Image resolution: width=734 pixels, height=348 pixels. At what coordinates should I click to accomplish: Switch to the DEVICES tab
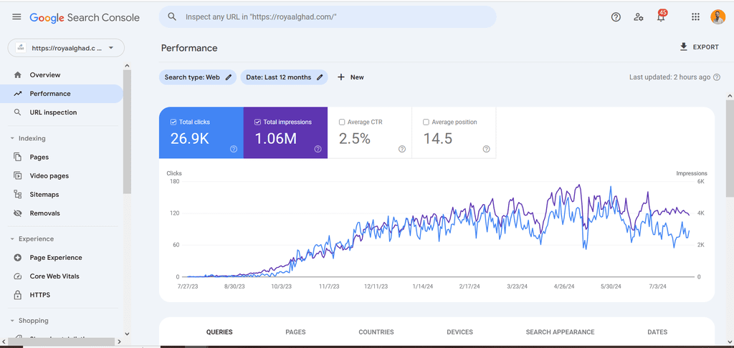tap(459, 332)
